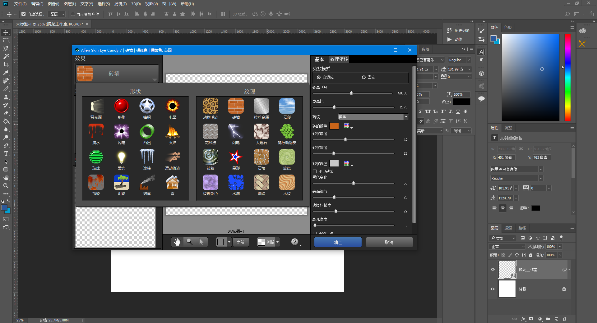The image size is (597, 323).
Task: Select the 腾龙工作室 layer thumbnail
Action: point(507,269)
